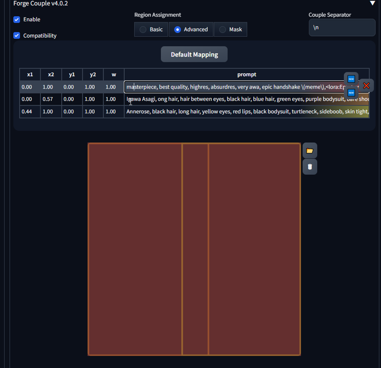Click the masterpiece prompt cell in first row
The image size is (381, 368).
point(233,87)
